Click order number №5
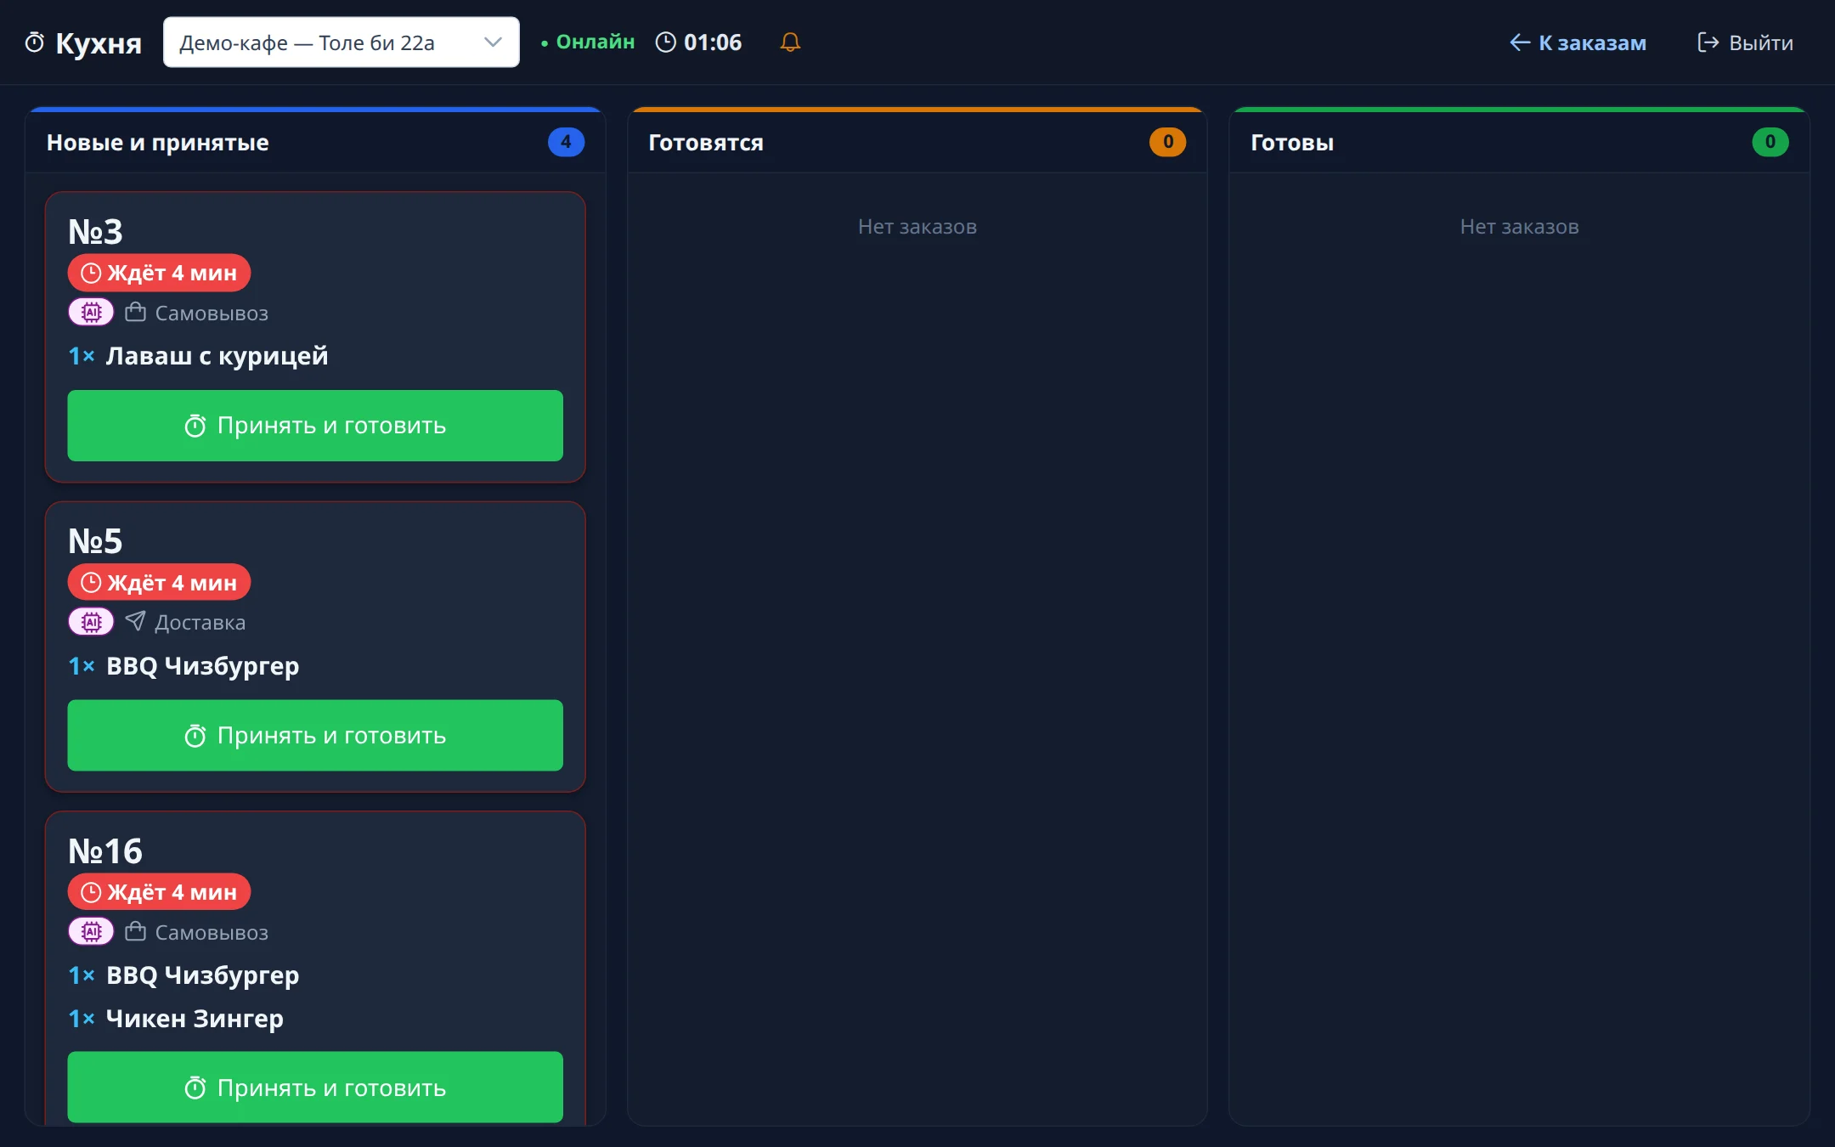This screenshot has width=1835, height=1147. (95, 541)
